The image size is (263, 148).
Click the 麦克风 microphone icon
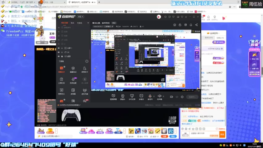pyautogui.click(x=150, y=97)
